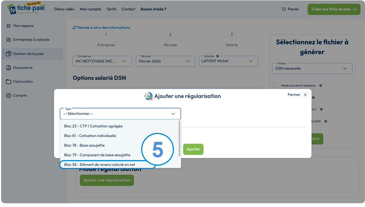Toggle the Mode annule et remplace checkbox
This screenshot has height=207, width=365.
(274, 85)
